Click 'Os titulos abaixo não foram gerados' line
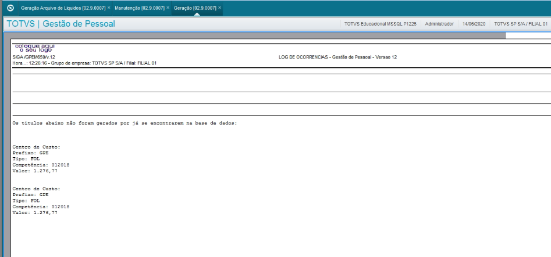Viewport: 551px width, 257px height. click(x=125, y=124)
